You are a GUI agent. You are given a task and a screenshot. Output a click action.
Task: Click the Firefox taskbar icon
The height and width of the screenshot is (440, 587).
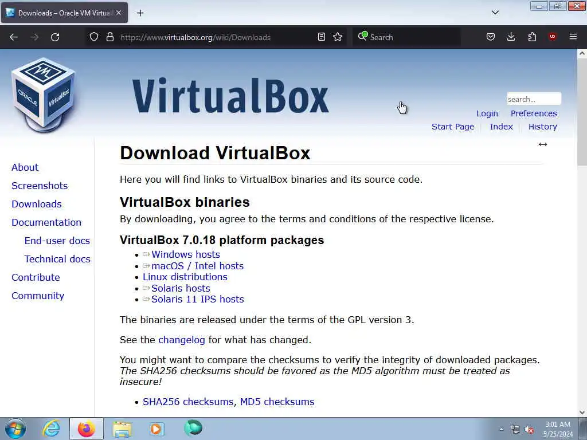87,429
